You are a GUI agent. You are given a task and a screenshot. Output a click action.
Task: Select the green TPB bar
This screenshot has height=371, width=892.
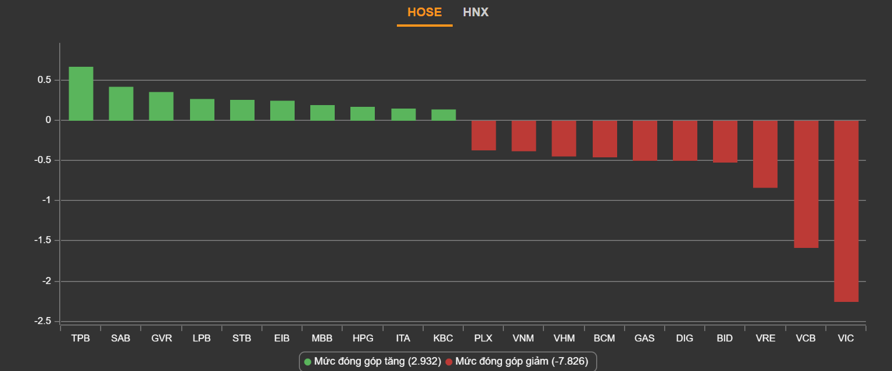coord(81,93)
